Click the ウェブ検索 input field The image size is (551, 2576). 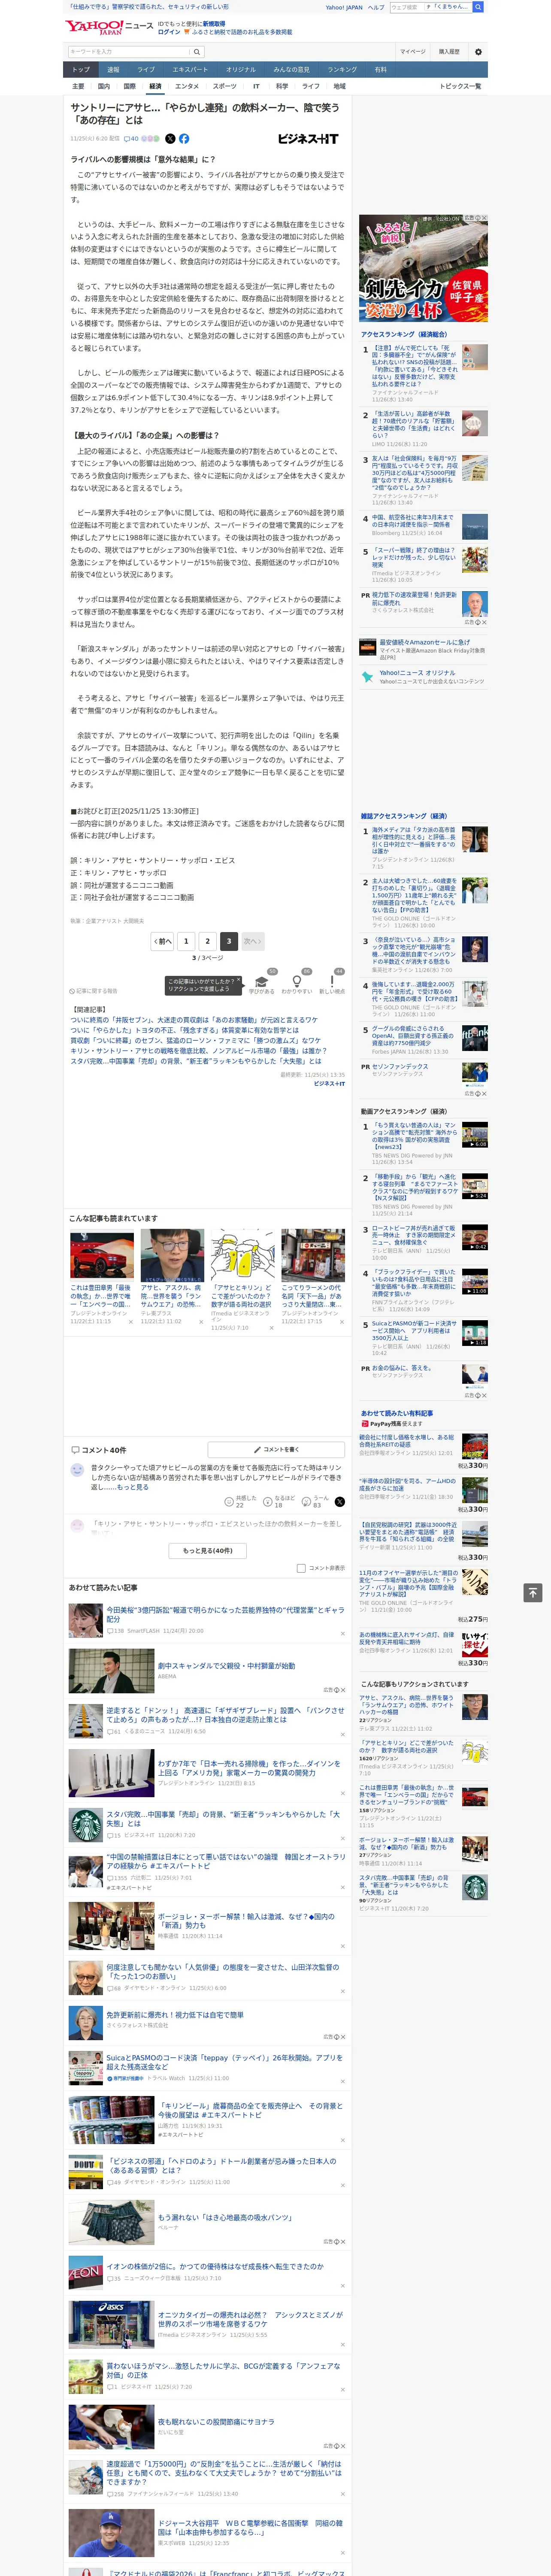(x=430, y=7)
